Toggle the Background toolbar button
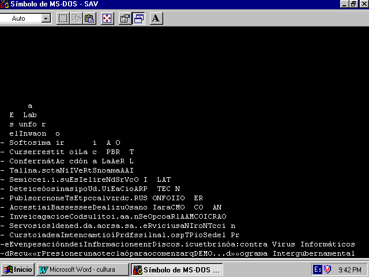This screenshot has height=277, width=369. tap(138, 18)
